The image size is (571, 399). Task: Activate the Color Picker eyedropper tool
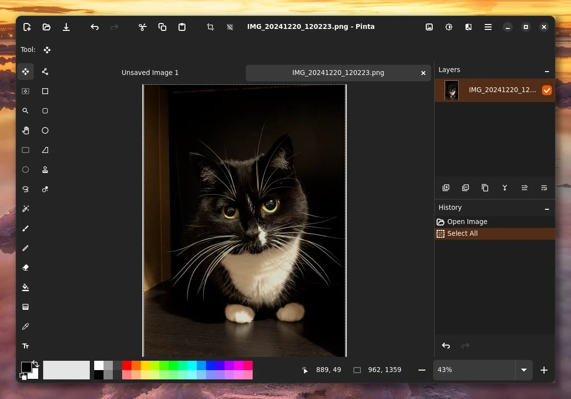click(x=26, y=326)
